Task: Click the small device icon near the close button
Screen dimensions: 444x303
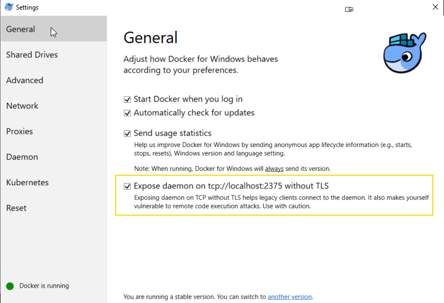Action: point(350,9)
